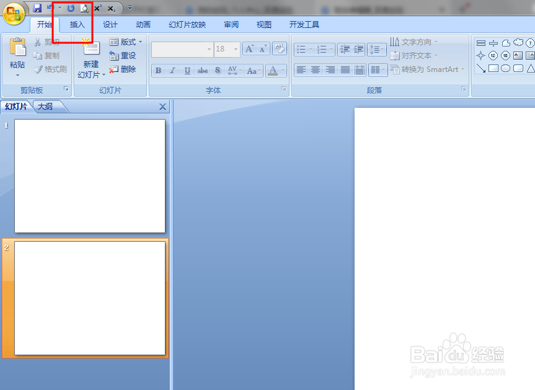The width and height of the screenshot is (535, 390).
Task: Toggle bold formatting
Action: 158,71
